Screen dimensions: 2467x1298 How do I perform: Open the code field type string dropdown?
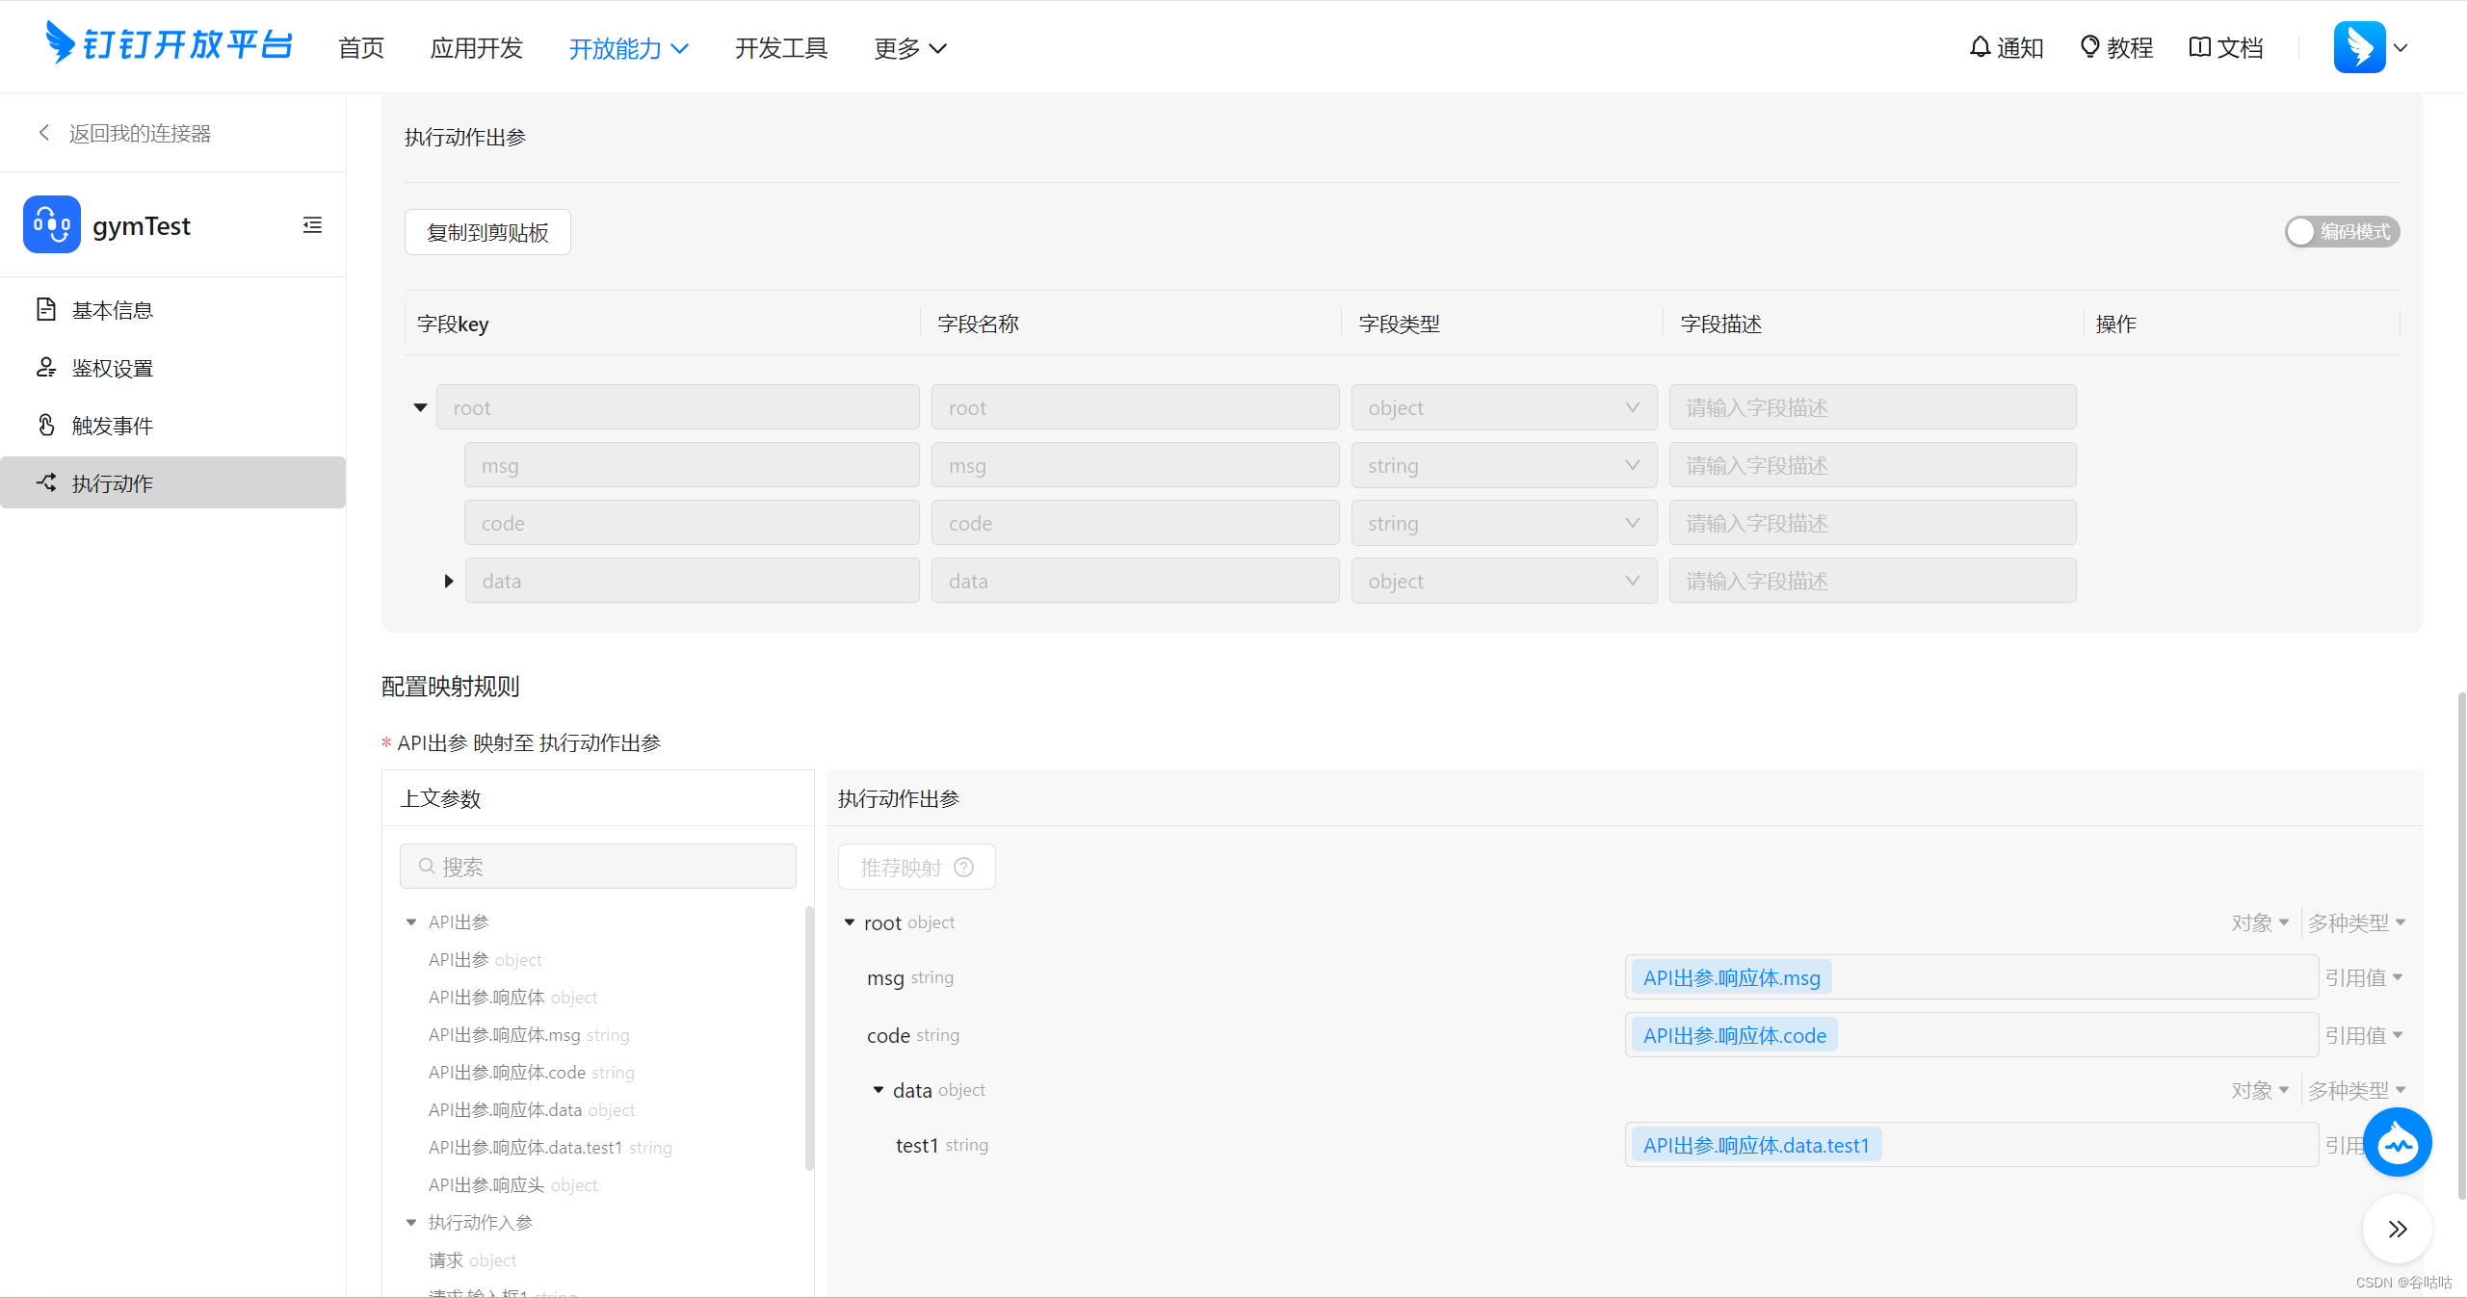click(1504, 523)
